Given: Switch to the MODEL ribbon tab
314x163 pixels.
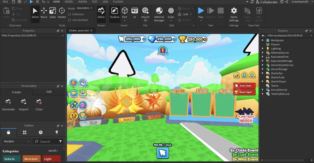Looking at the screenshot, I should [x=69, y=2].
